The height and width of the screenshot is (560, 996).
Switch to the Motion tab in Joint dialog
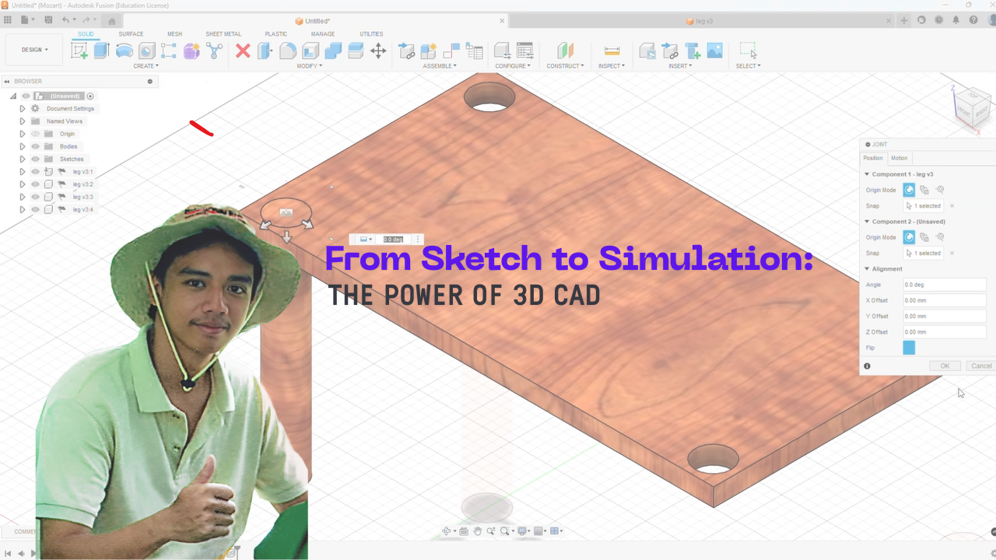[899, 158]
